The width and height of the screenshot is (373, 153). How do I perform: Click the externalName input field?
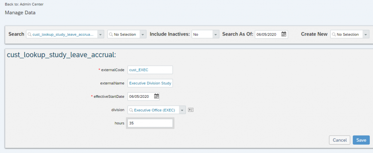coord(150,83)
